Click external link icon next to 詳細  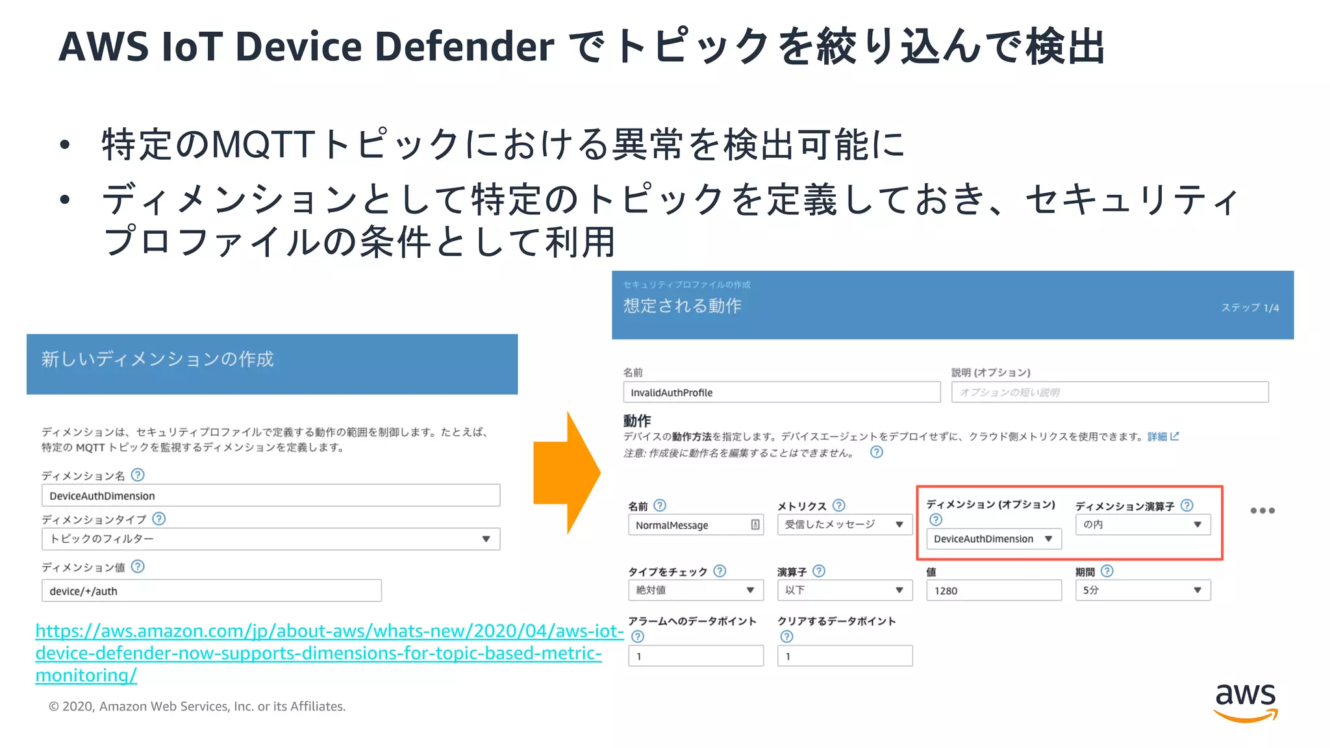[x=1175, y=436]
